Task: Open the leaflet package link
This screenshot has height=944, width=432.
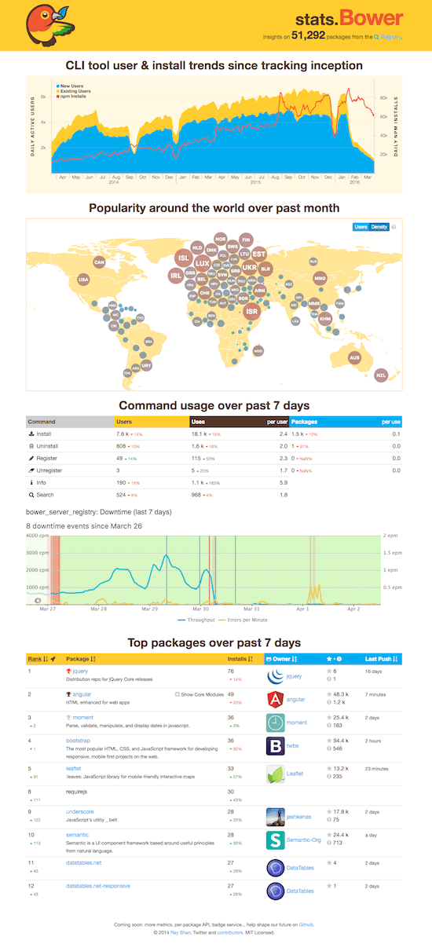Action: [75, 768]
